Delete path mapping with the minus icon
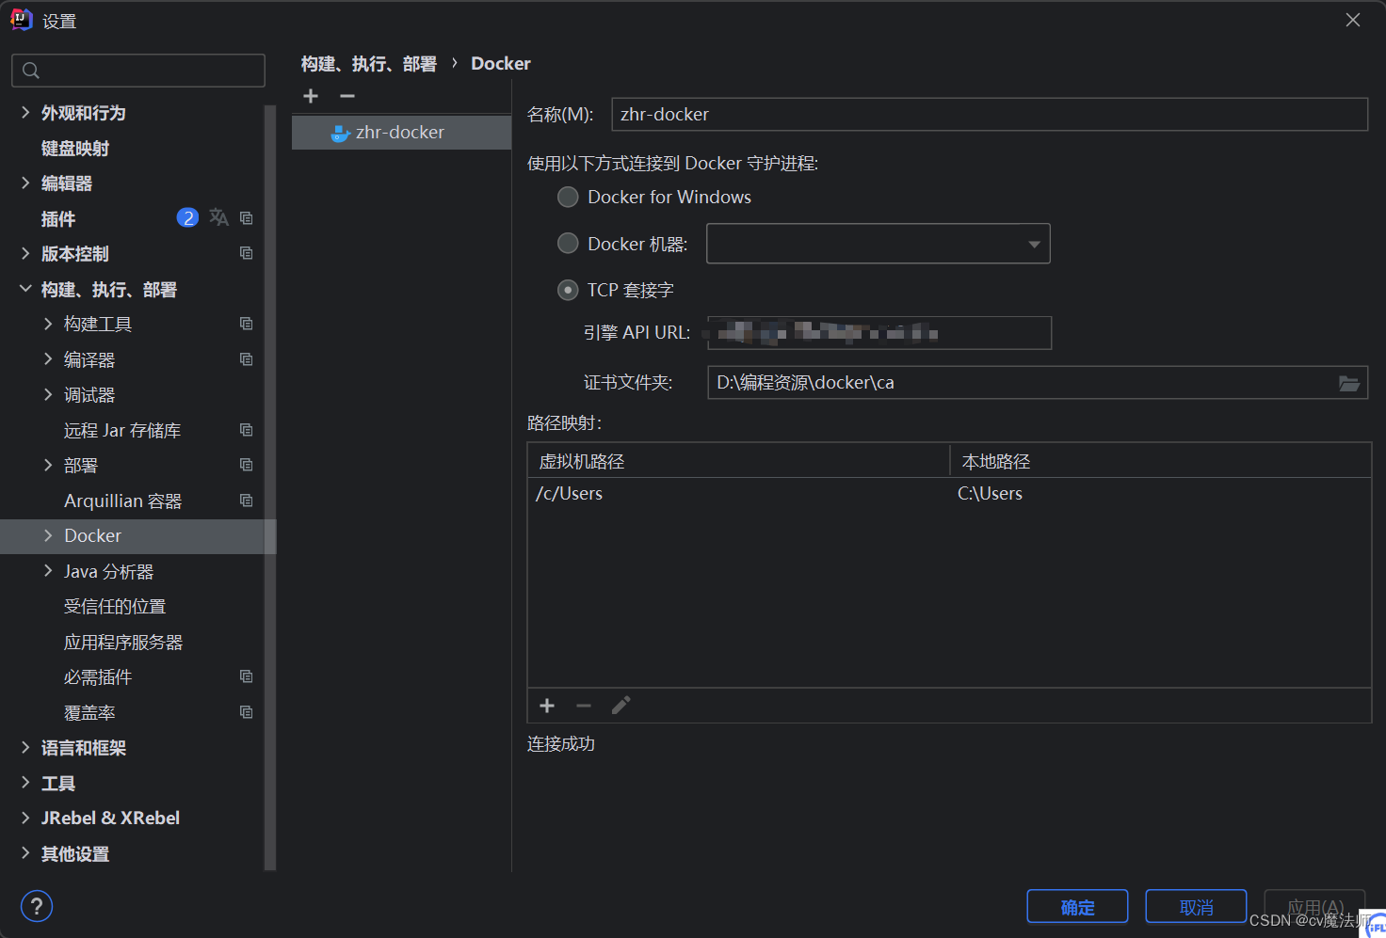 (x=583, y=705)
